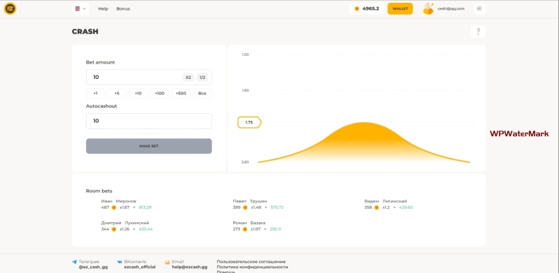
Task: Click the Telegram icon in footer
Action: pyautogui.click(x=74, y=262)
